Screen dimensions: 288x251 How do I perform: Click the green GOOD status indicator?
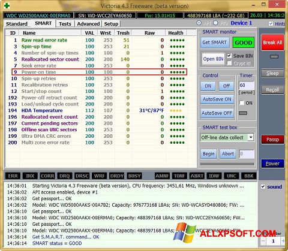pyautogui.click(x=244, y=43)
